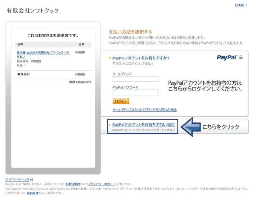
Task: Click the これはお客さまの請求書です title
Action: [53, 36]
